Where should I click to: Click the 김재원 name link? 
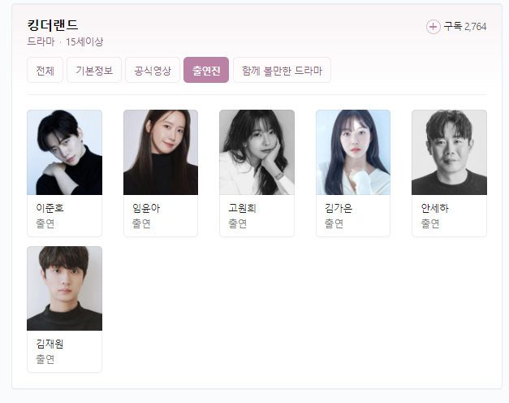click(x=50, y=344)
